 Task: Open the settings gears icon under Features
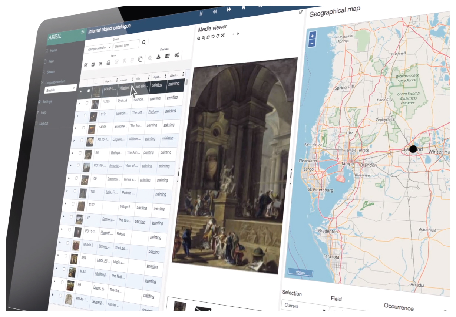coord(176,55)
